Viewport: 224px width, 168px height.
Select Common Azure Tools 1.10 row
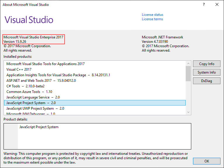click(95, 92)
